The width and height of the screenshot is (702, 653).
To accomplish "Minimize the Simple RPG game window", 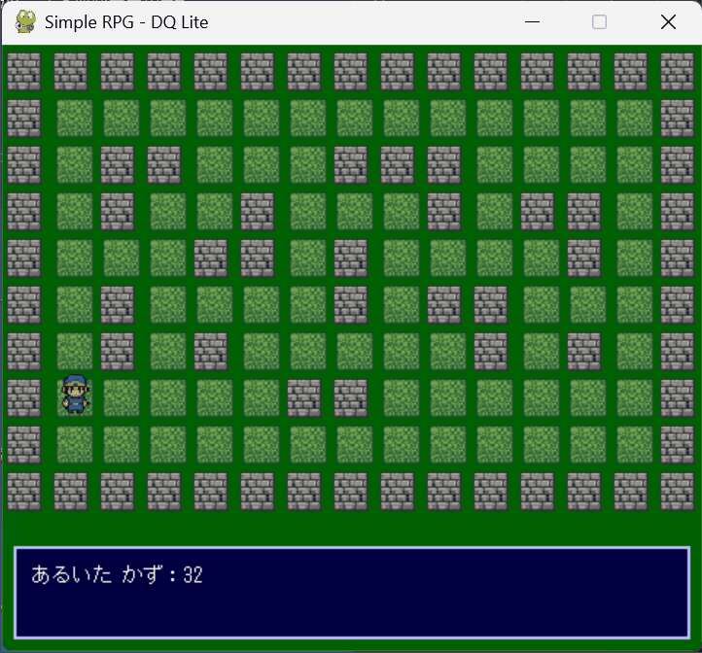I will click(532, 22).
